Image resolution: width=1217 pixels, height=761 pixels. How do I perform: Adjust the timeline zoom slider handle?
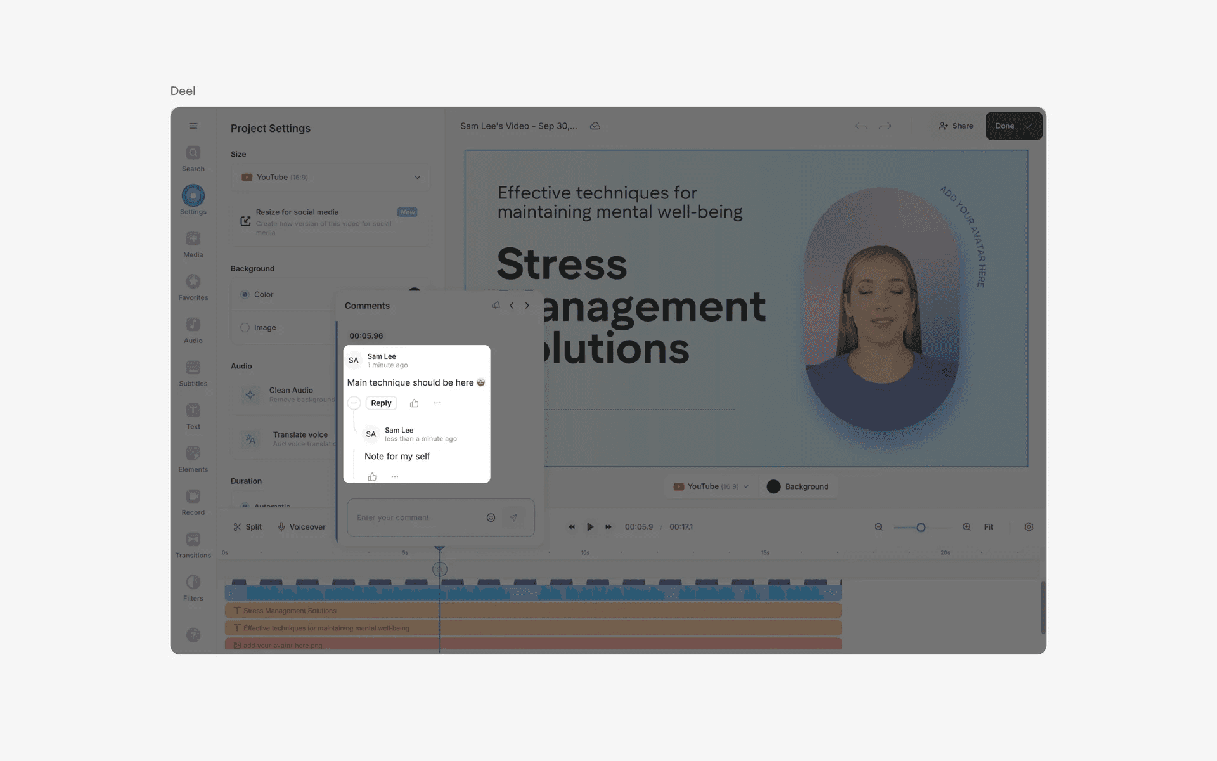(x=921, y=527)
